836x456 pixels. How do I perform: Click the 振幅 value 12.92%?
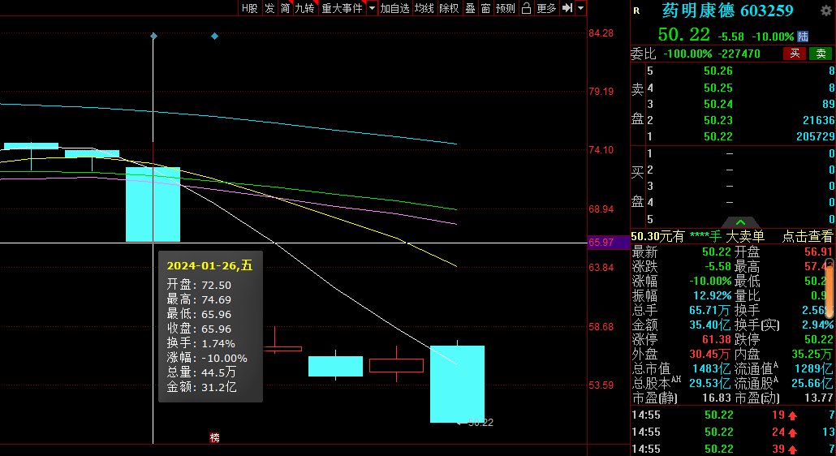coord(711,295)
